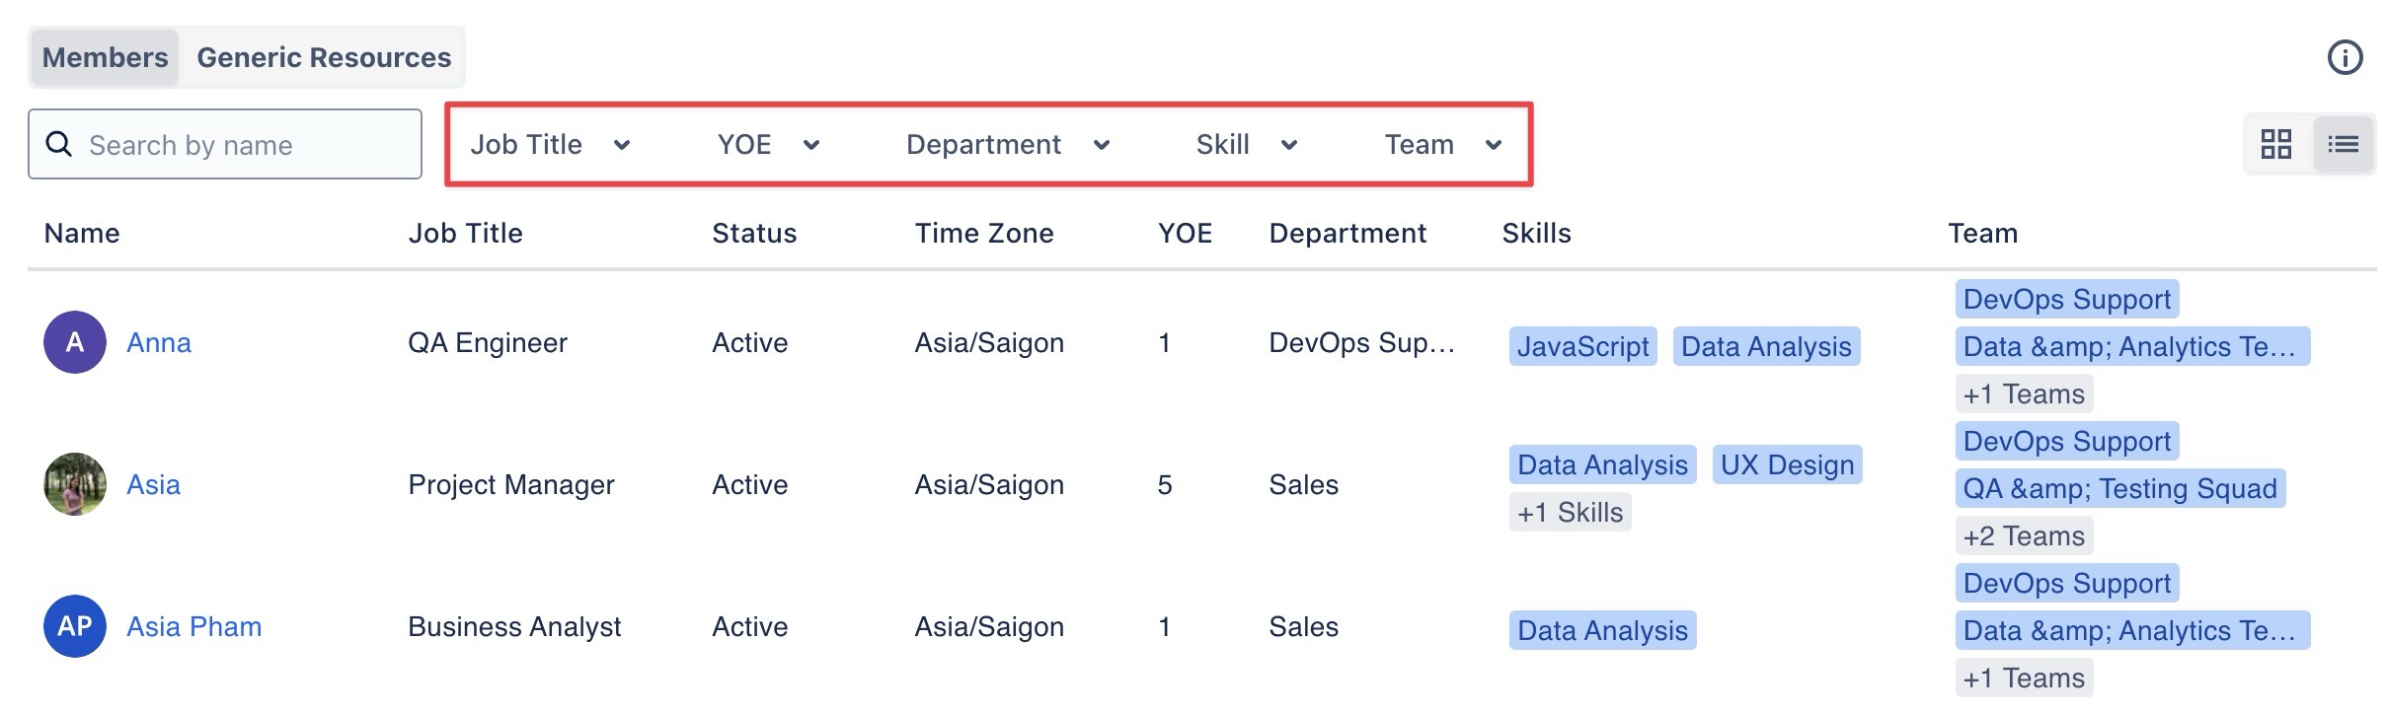Open the Generic Resources tab

(x=324, y=57)
